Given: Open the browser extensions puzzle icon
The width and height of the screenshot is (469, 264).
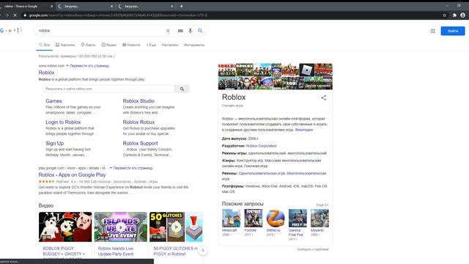Looking at the screenshot, I should (x=454, y=15).
